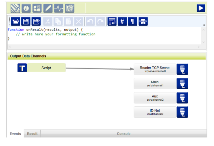Click the waveform monitor icon
This screenshot has height=146, width=214.
pos(58,8)
